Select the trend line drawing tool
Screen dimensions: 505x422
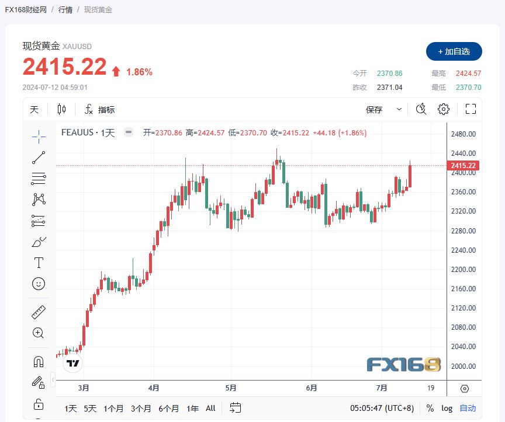[38, 157]
